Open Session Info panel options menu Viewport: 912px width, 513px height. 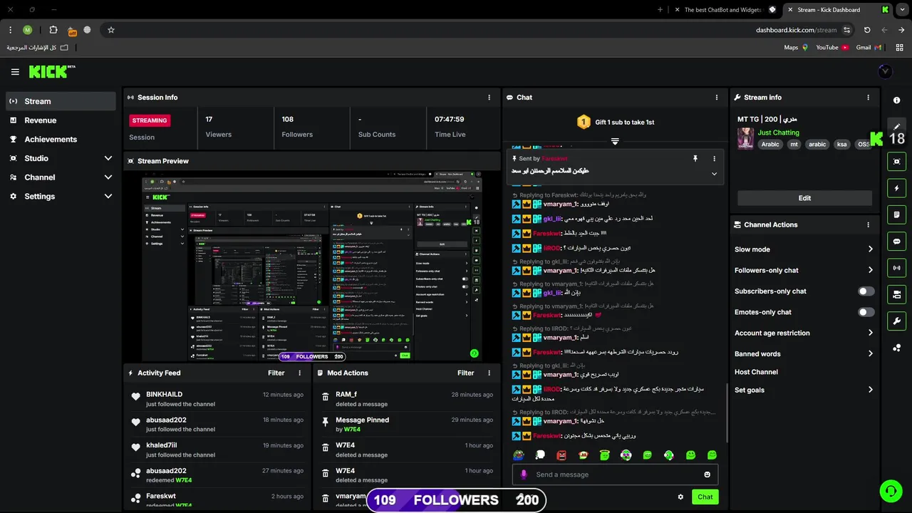click(489, 98)
